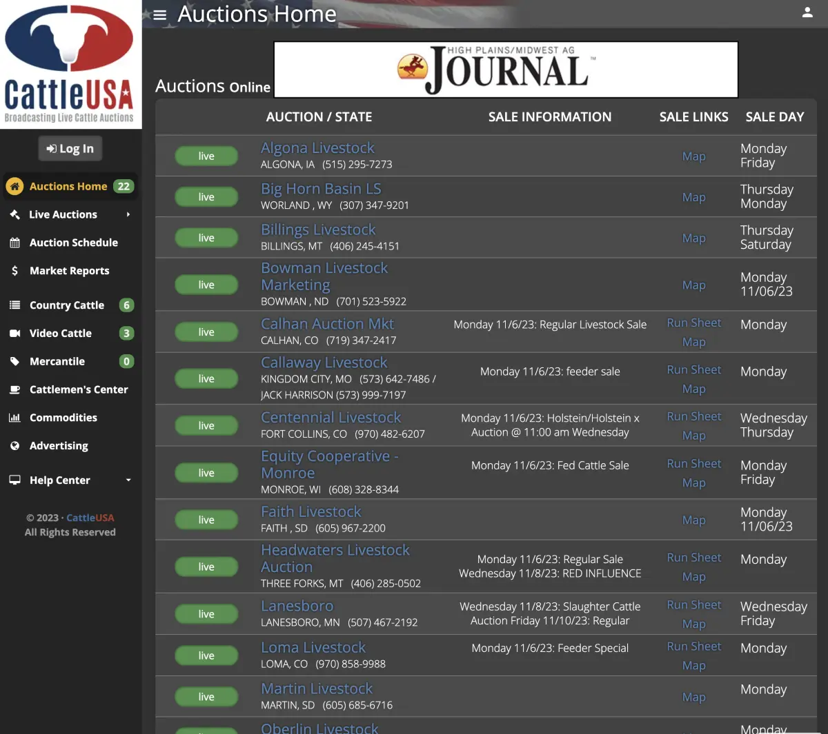
Task: Click the Live Auctions gavel icon
Action: point(14,214)
